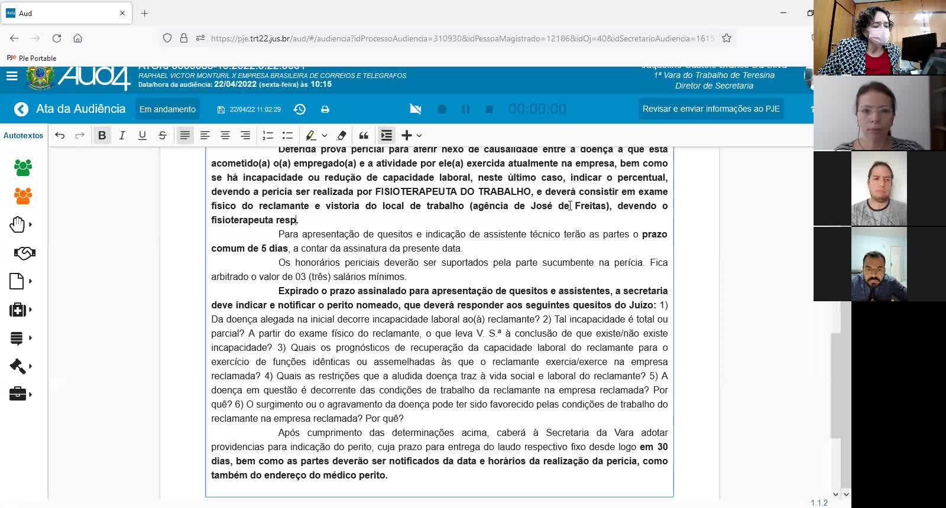Screen dimensions: 946x508
Task: Insert a bulleted list
Action: coord(288,135)
